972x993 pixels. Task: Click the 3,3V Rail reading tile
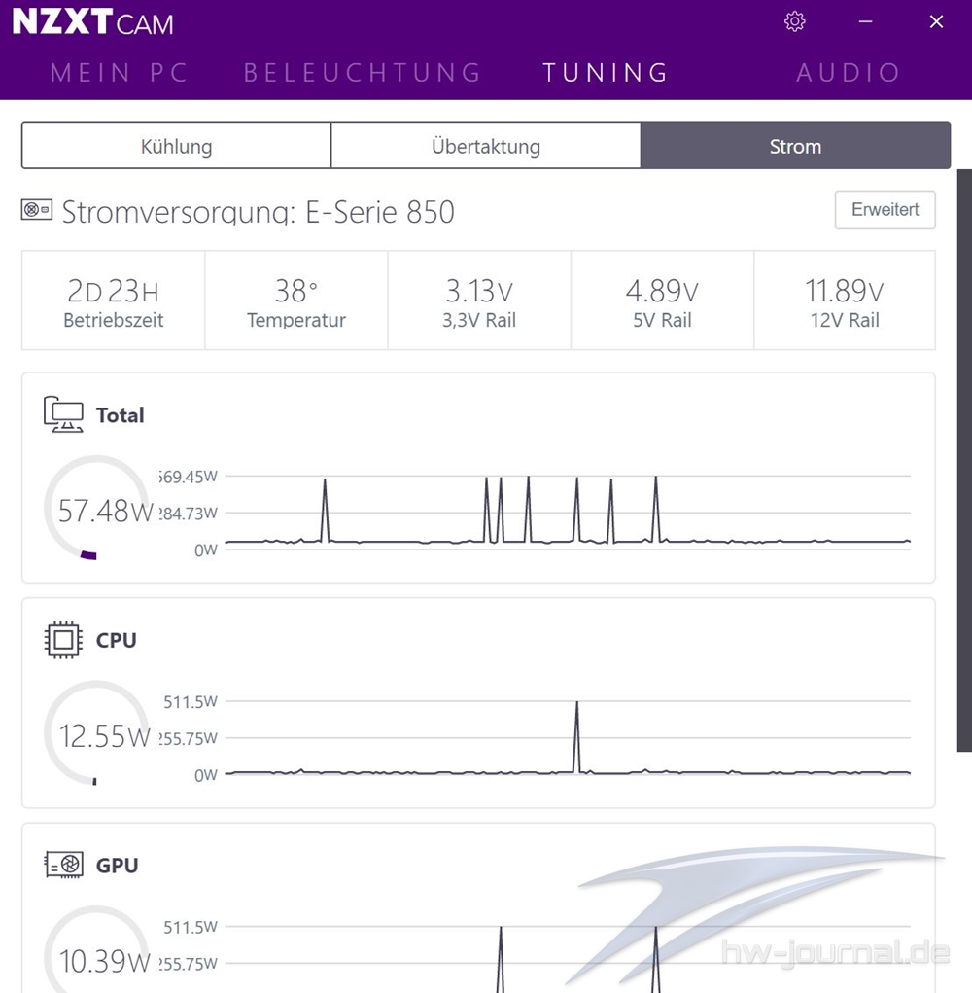pyautogui.click(x=479, y=301)
